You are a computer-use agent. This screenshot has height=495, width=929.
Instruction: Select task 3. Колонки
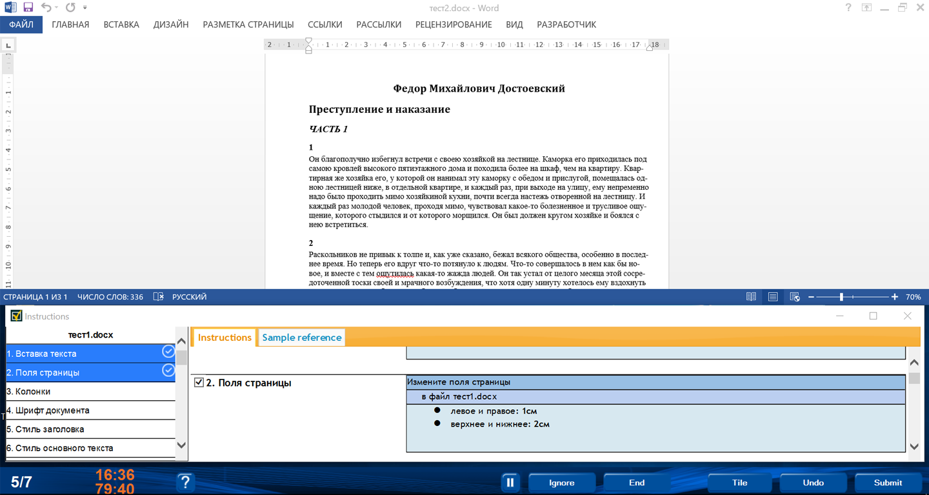click(x=90, y=391)
